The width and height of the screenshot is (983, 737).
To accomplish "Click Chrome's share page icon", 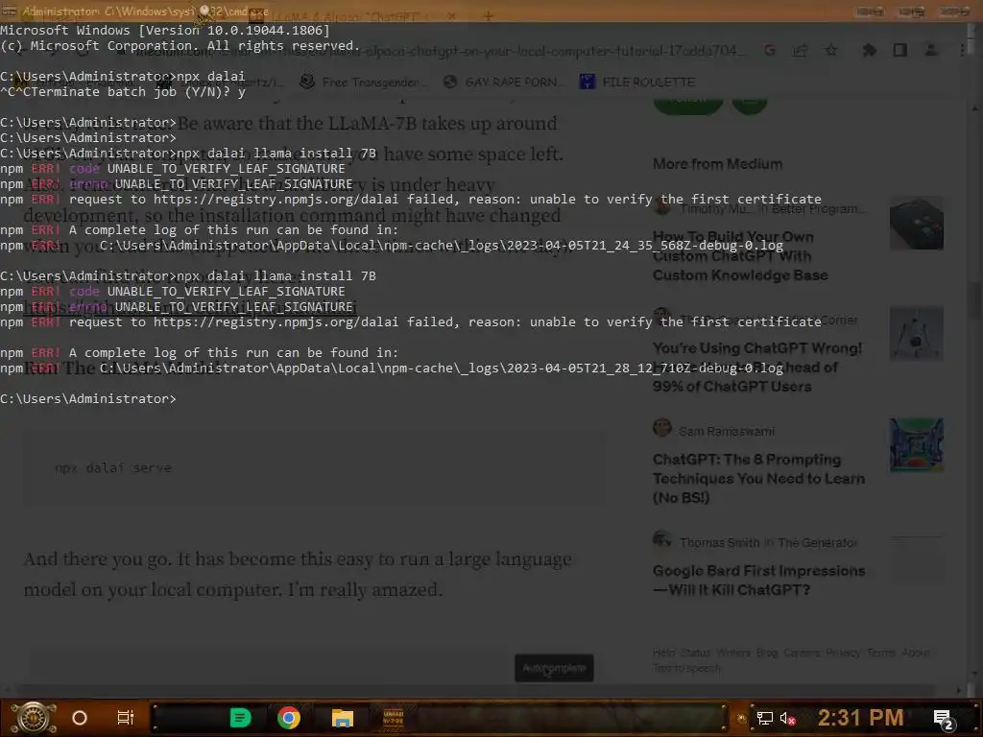I will click(x=800, y=51).
